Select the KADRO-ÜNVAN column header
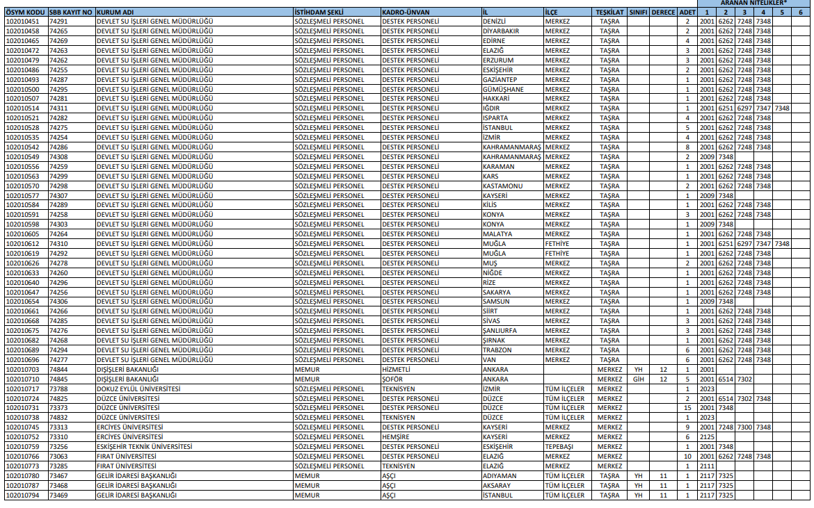Screen dimensions: 814x508 coord(430,13)
